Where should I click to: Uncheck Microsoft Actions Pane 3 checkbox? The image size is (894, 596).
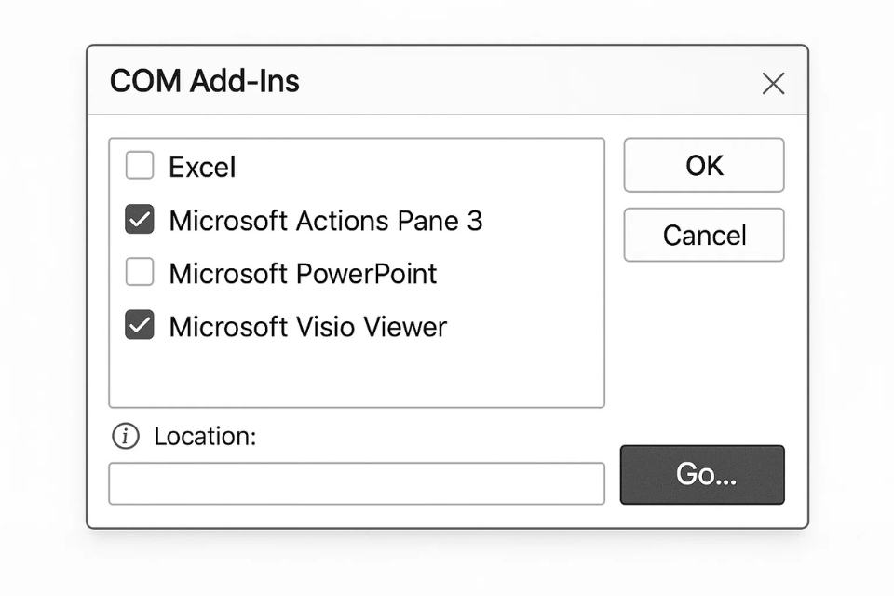140,220
